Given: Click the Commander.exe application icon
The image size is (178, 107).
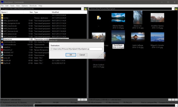Looking at the screenshot, I should point(2,44).
